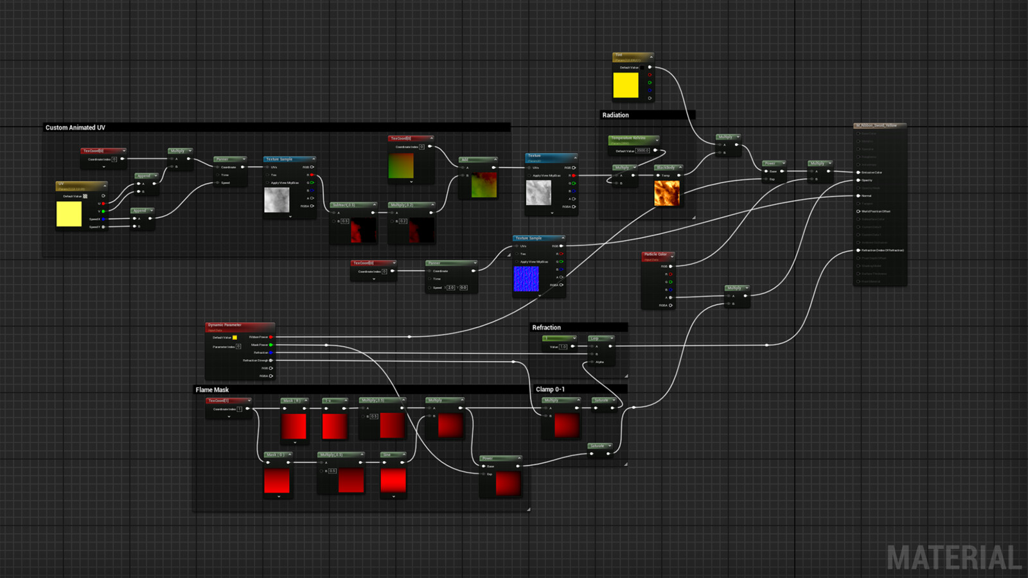Click Exp input pin of Flame Mask Power node

484,474
